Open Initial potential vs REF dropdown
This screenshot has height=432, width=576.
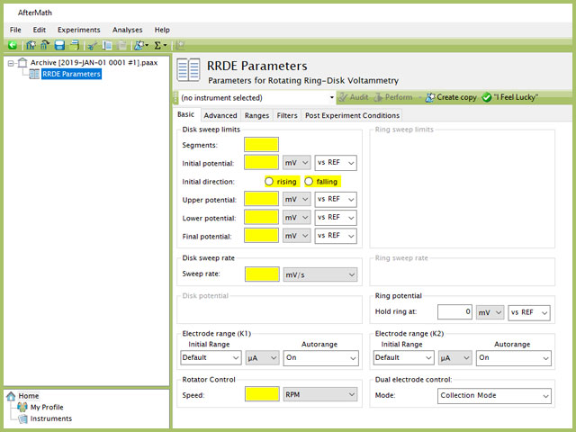tap(336, 163)
